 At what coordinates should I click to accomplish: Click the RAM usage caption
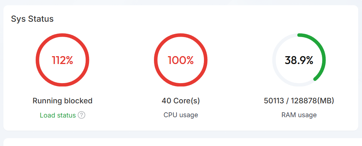[299, 115]
